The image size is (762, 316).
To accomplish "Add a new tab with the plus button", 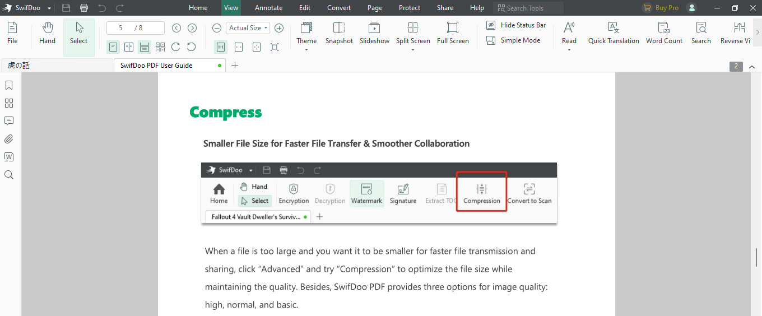I will point(235,66).
